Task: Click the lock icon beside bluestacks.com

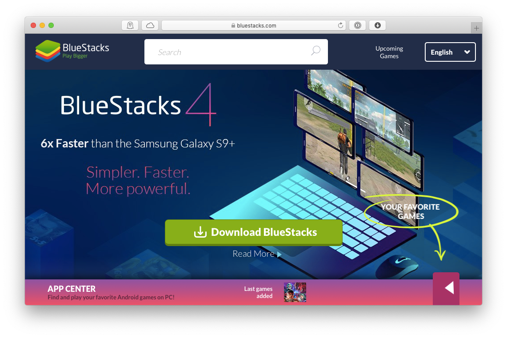Action: [x=233, y=25]
